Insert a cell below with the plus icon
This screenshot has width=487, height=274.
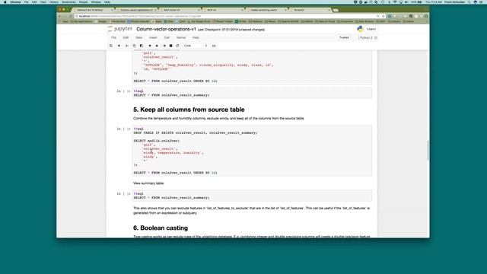pyautogui.click(x=119, y=46)
